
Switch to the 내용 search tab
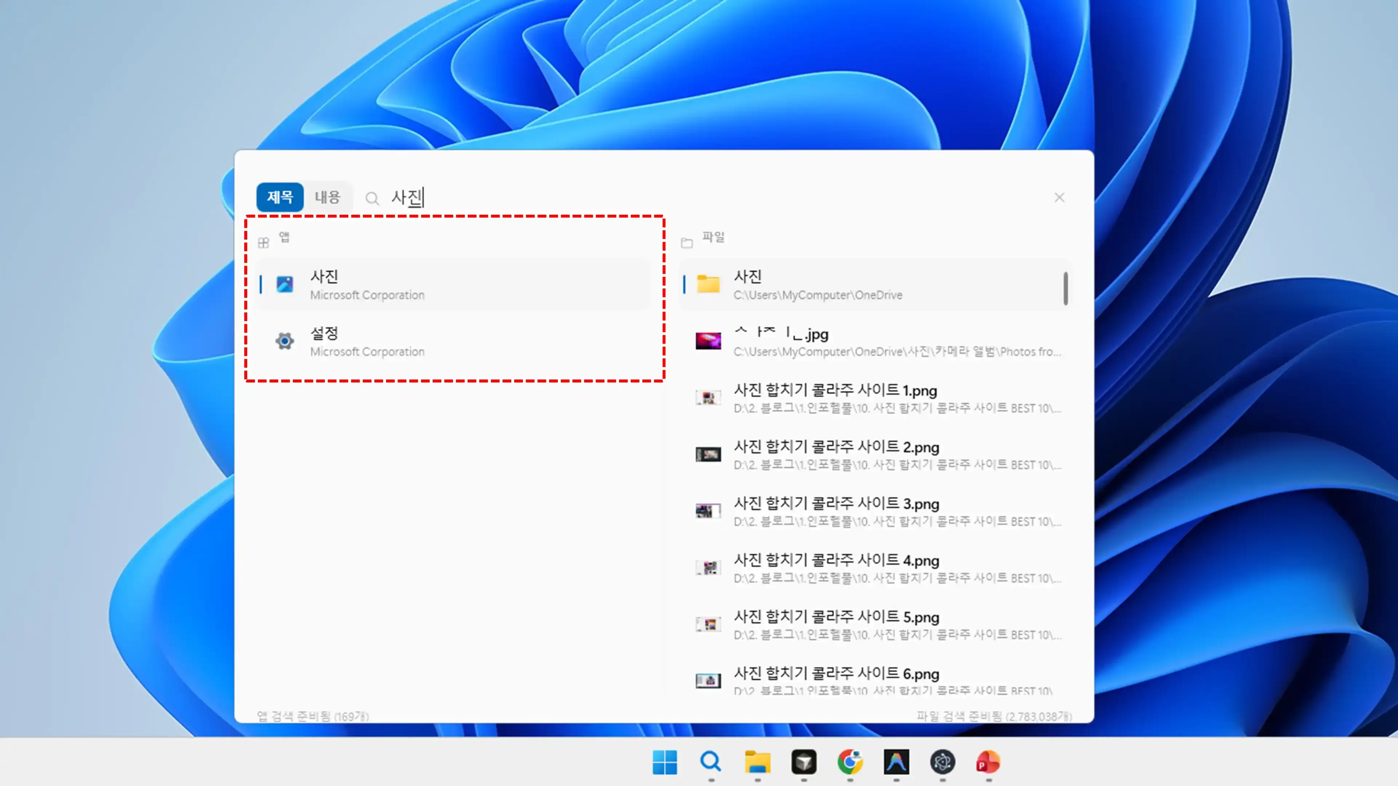tap(327, 197)
